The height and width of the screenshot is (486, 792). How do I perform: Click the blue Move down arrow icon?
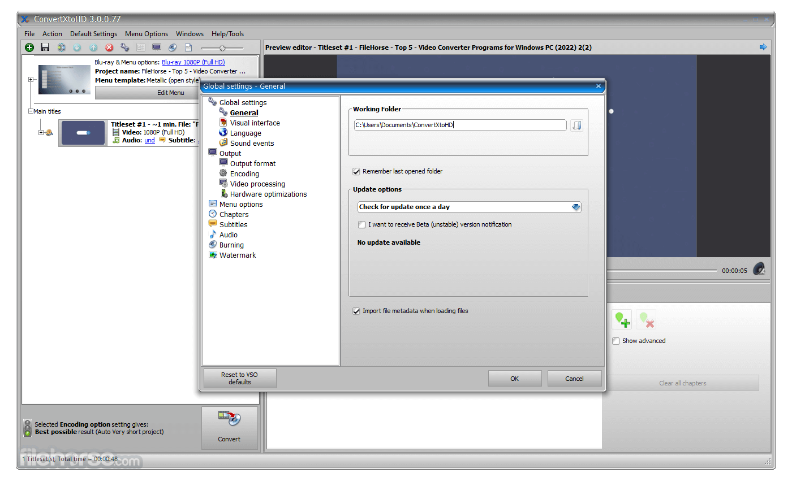click(78, 48)
